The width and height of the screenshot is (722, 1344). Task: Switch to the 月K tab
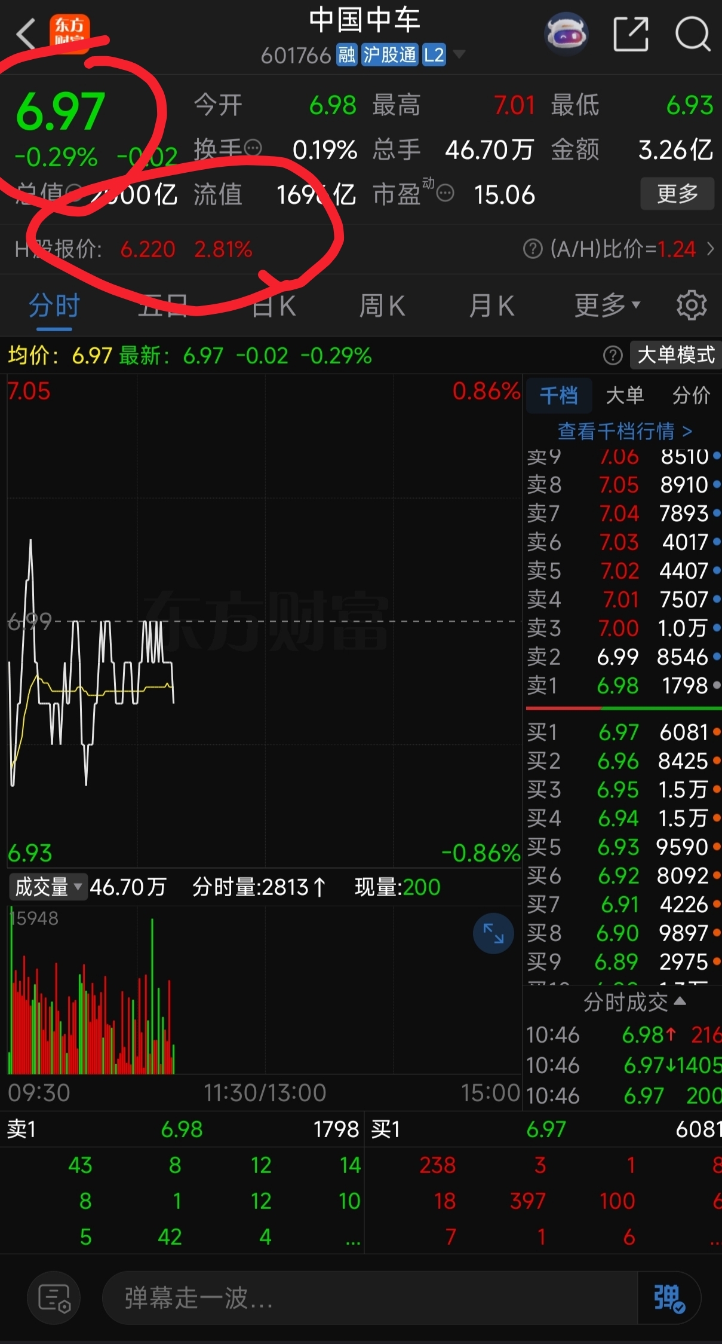point(491,306)
